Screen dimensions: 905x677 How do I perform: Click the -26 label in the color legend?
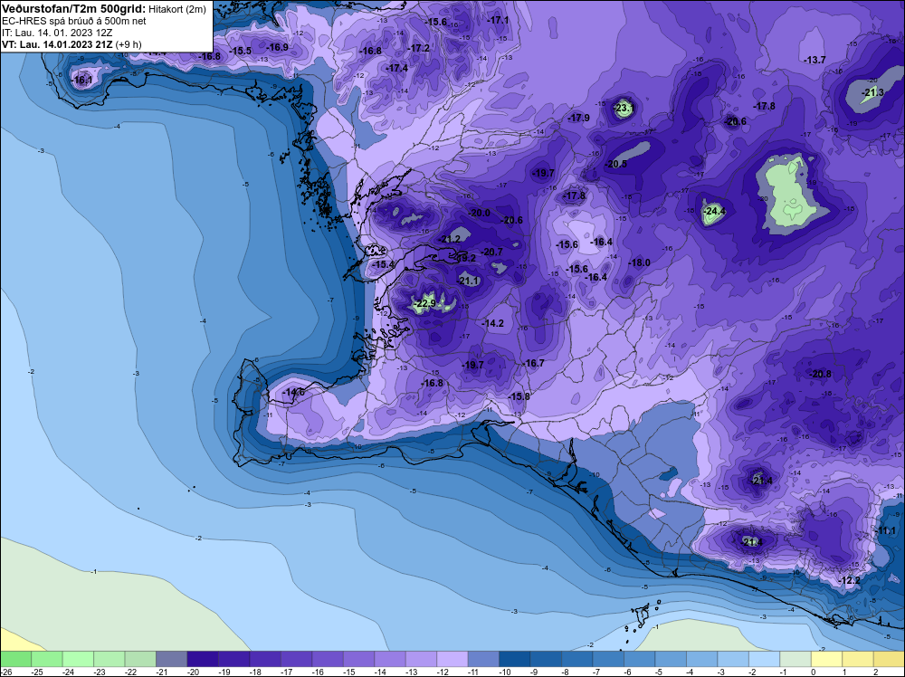[x=5, y=672]
